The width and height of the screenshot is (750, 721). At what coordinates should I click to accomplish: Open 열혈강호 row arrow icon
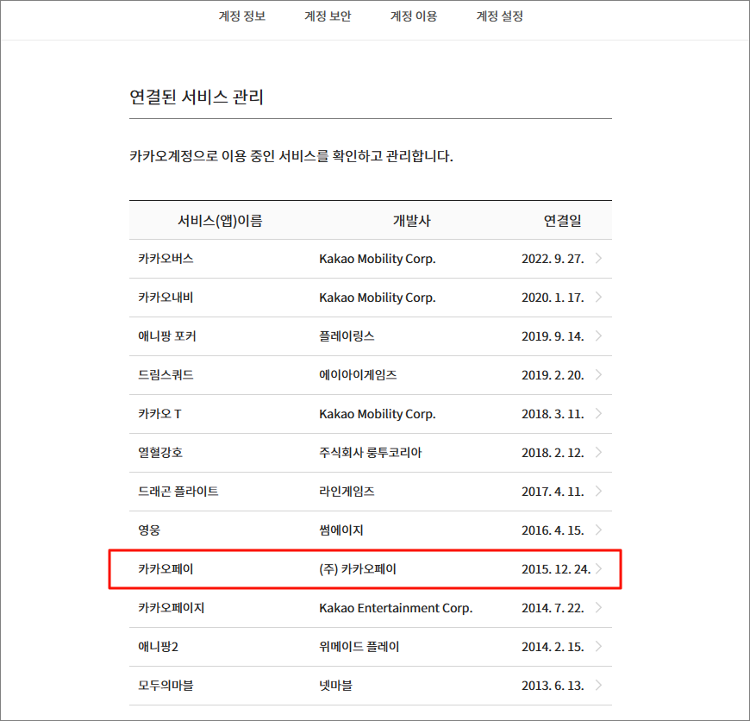click(599, 453)
